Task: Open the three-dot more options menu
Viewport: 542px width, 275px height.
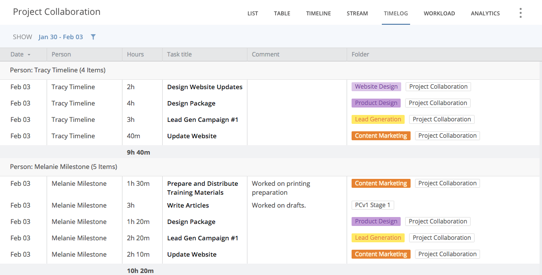Action: tap(520, 13)
